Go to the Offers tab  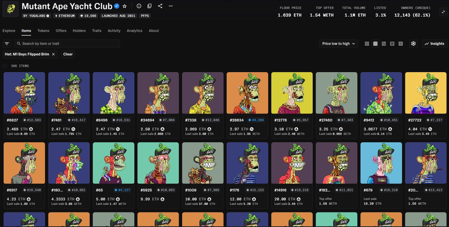pos(61,31)
